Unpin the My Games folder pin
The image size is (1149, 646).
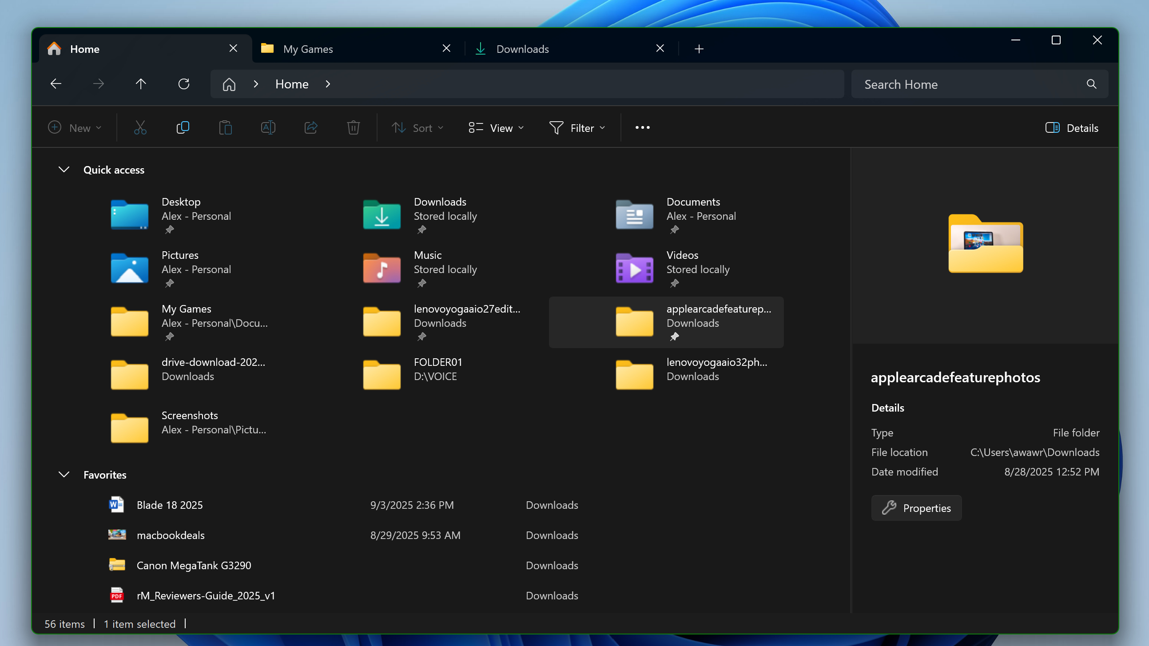[x=169, y=337]
